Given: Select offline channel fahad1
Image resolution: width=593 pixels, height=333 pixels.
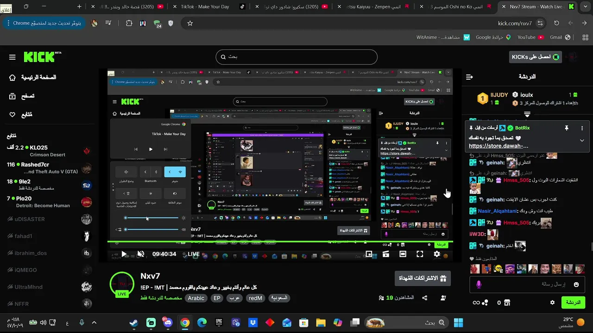Looking at the screenshot, I should (49, 236).
